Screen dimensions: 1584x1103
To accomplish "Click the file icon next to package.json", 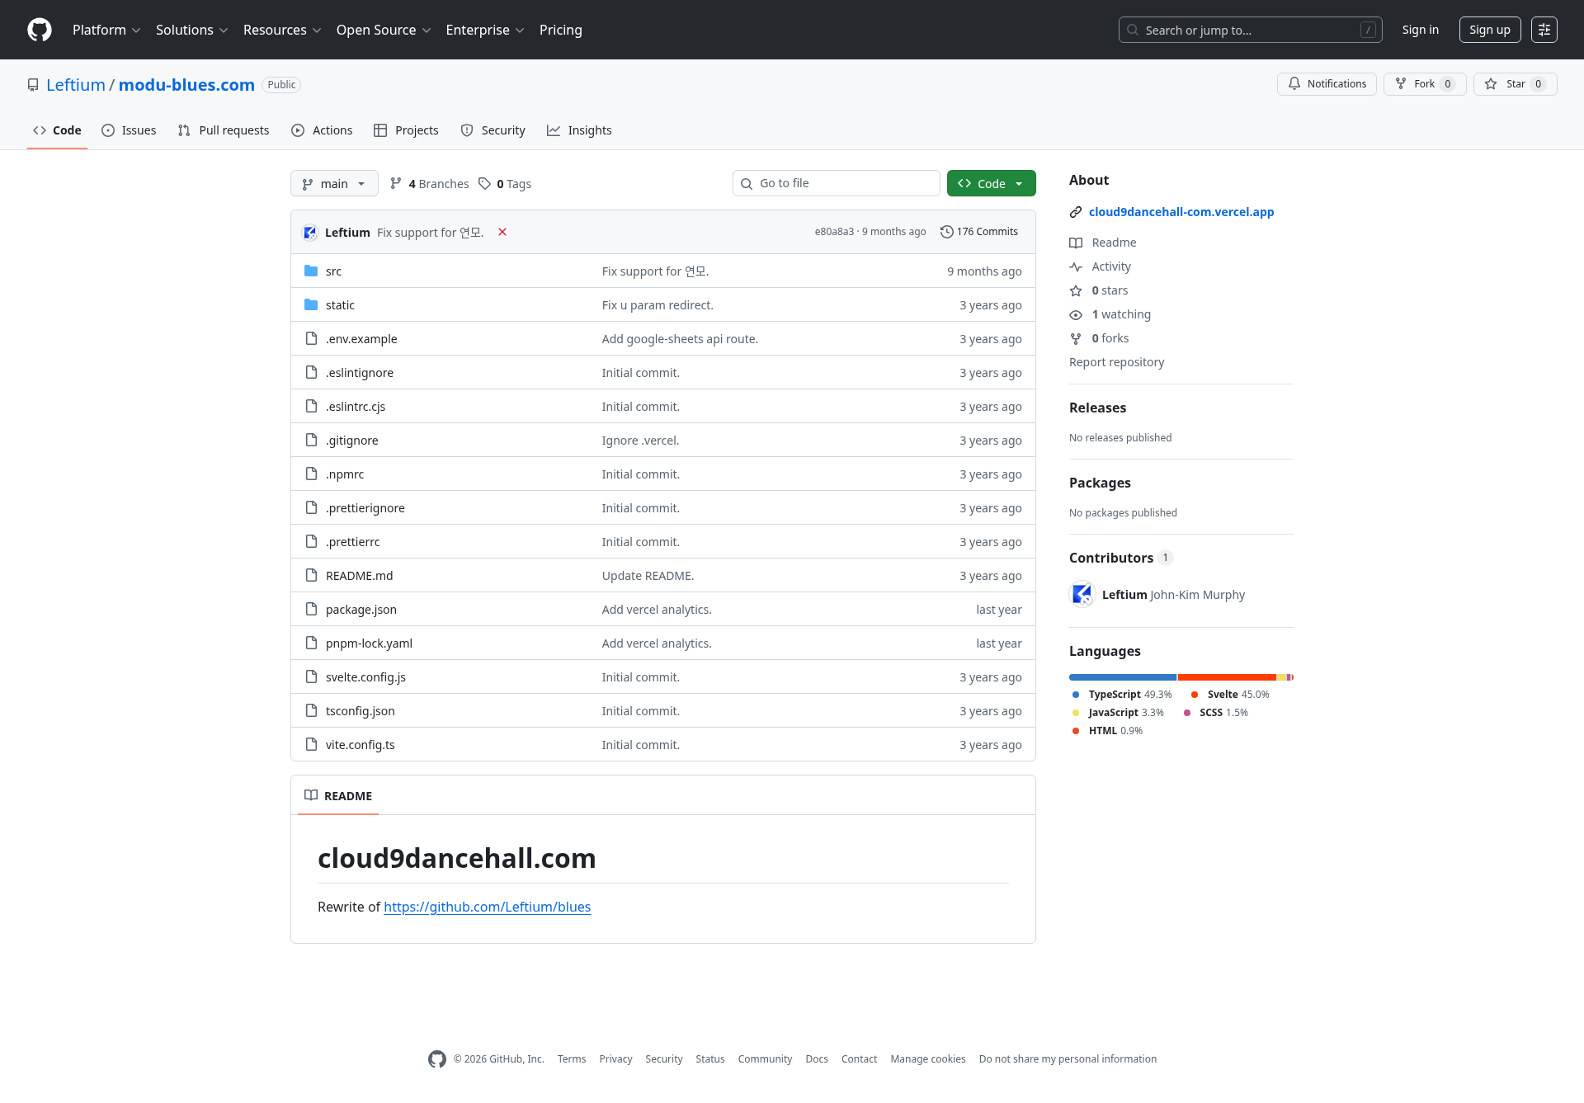I will [x=311, y=609].
